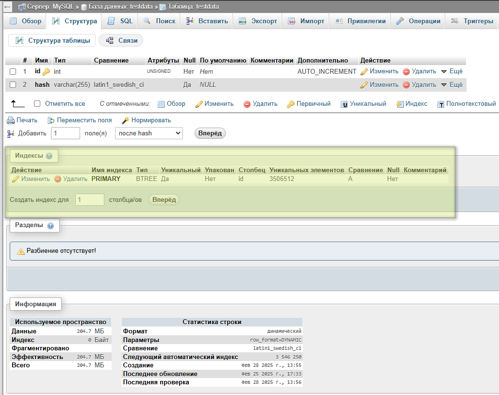The image size is (499, 395).
Task: Click Удалить for the id column
Action: click(419, 71)
